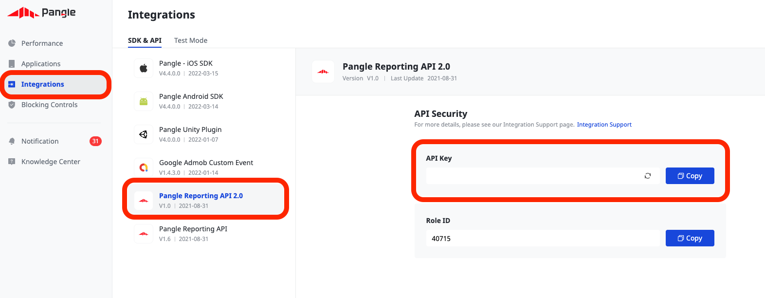
Task: Click the Performance pie chart icon
Action: click(x=12, y=43)
